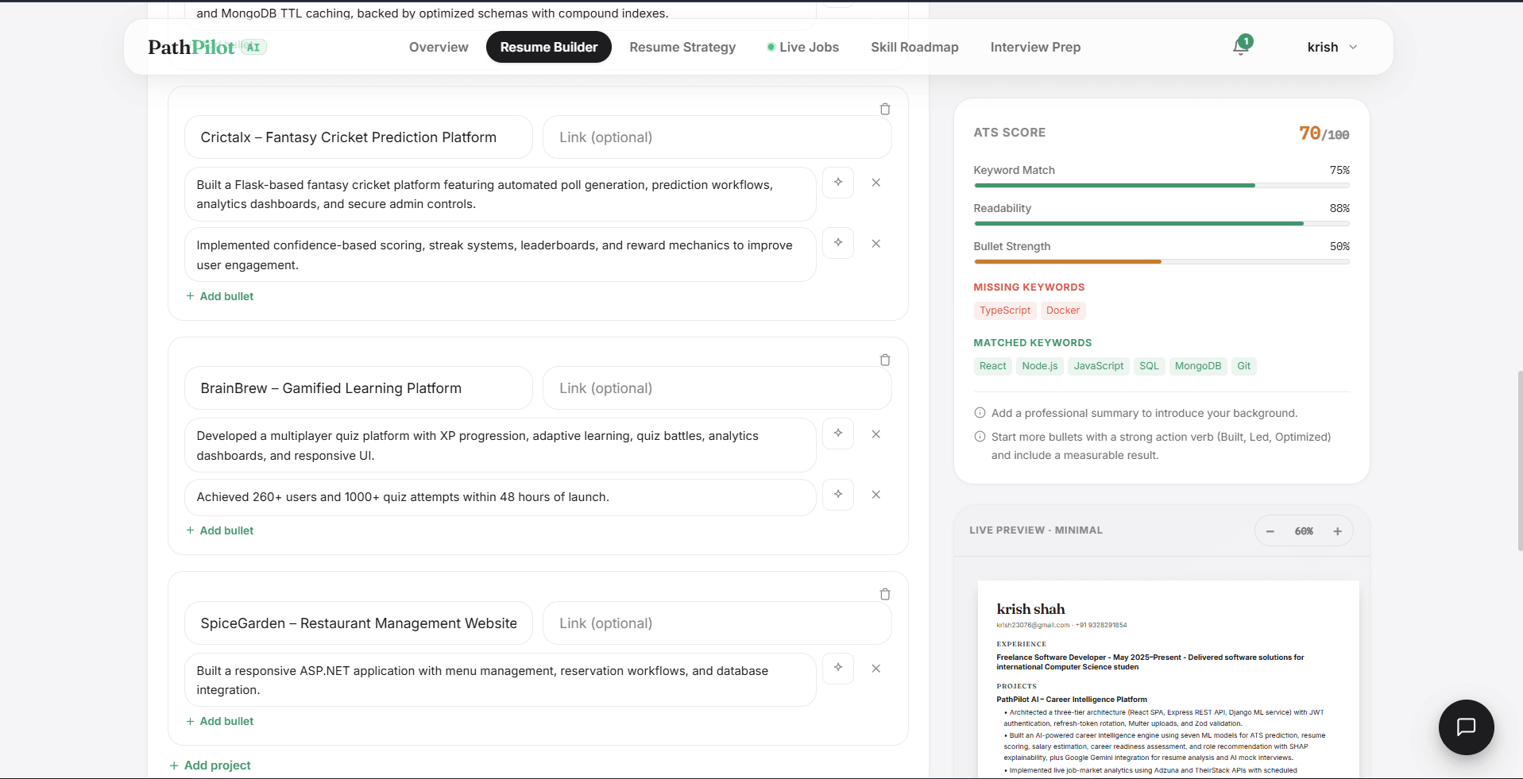
Task: Edit the responsive ASP.NET application bullet text
Action: [501, 681]
